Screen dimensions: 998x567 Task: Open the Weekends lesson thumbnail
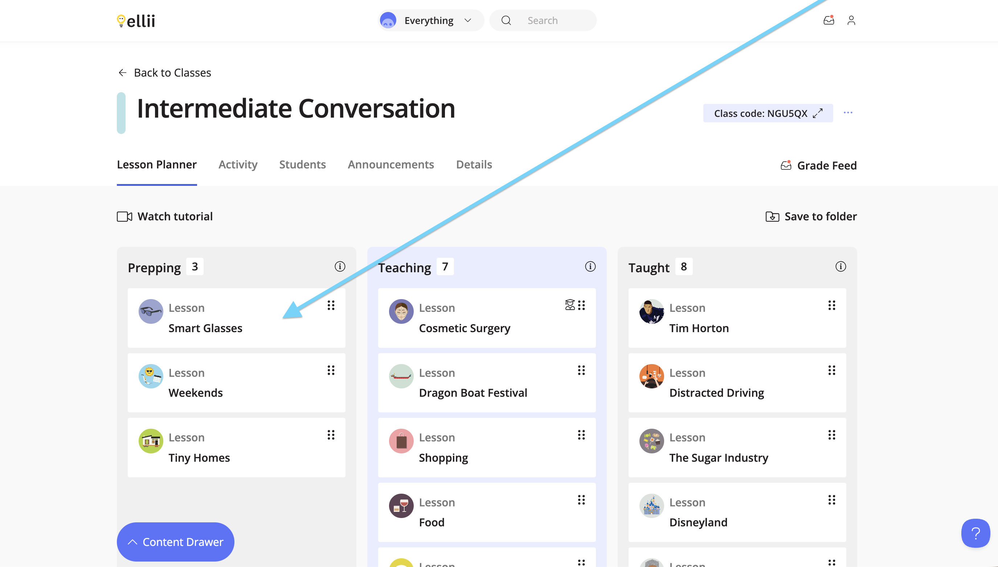click(x=151, y=376)
